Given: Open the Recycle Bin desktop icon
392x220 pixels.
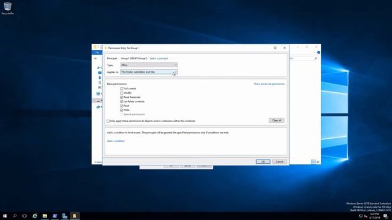Looking at the screenshot, I should [x=7, y=8].
